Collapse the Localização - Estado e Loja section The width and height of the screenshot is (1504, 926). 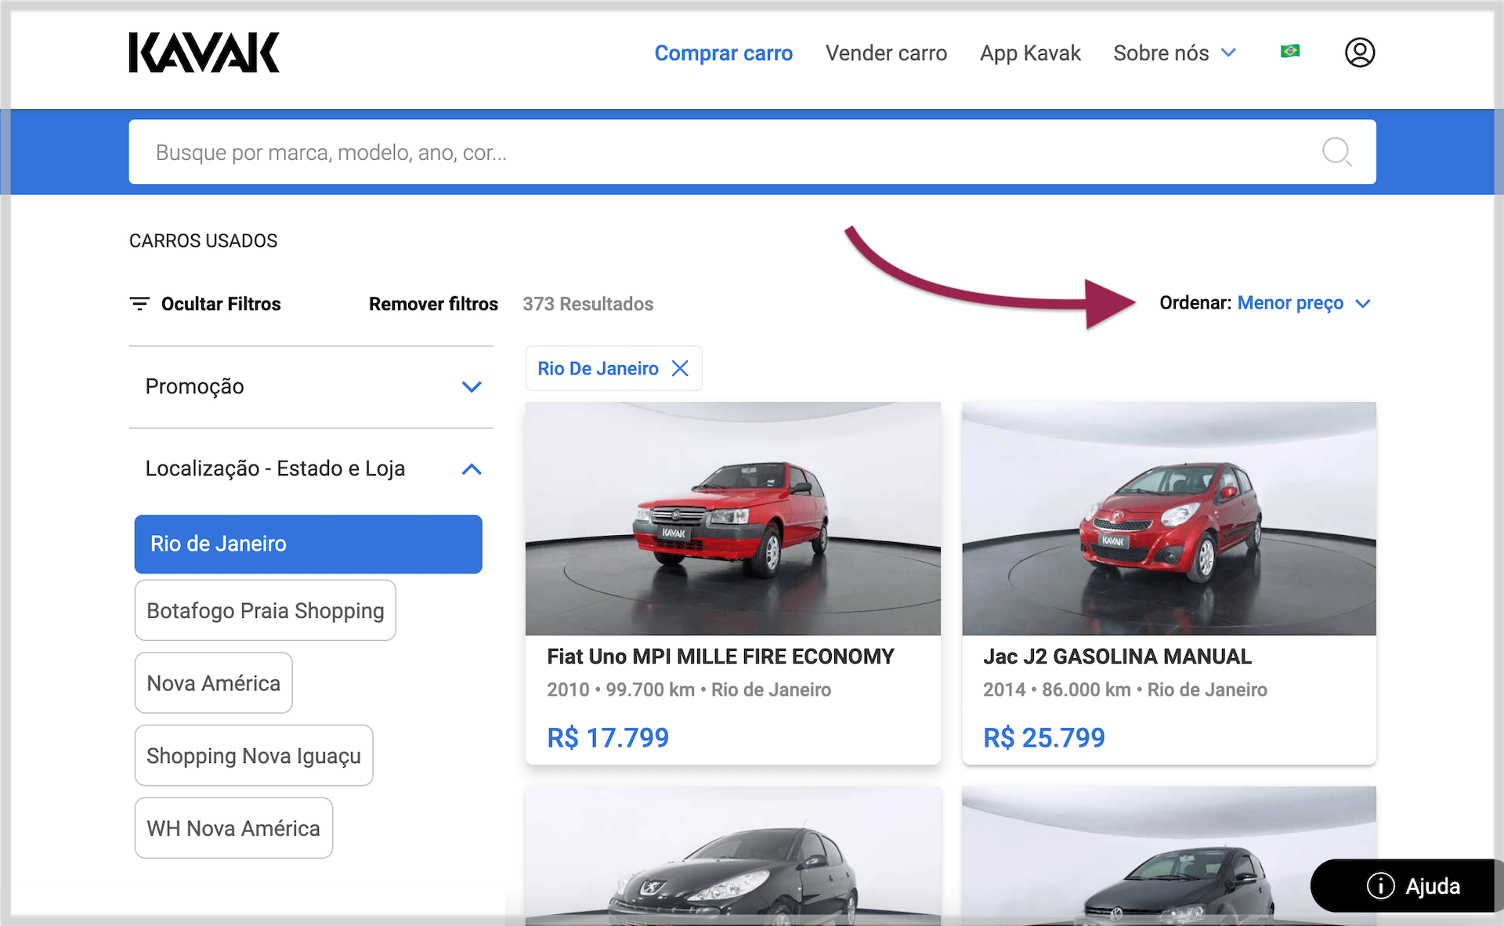(x=471, y=469)
